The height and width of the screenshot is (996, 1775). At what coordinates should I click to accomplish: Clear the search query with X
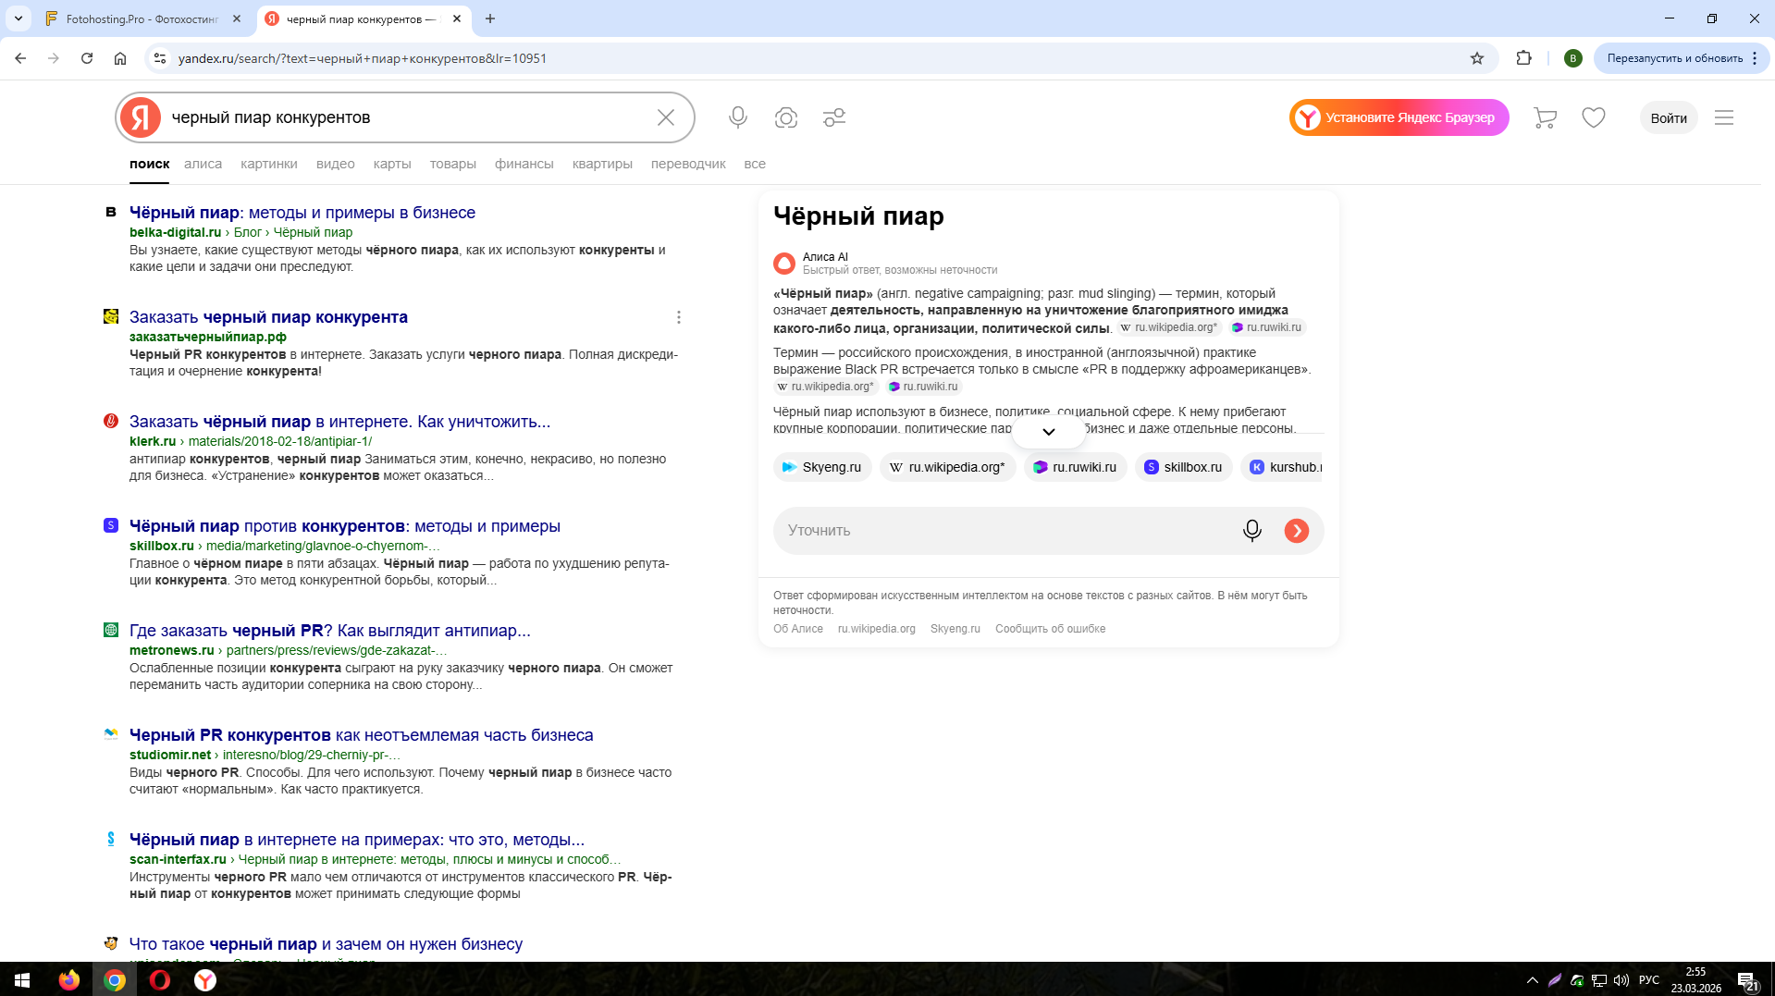click(x=666, y=117)
